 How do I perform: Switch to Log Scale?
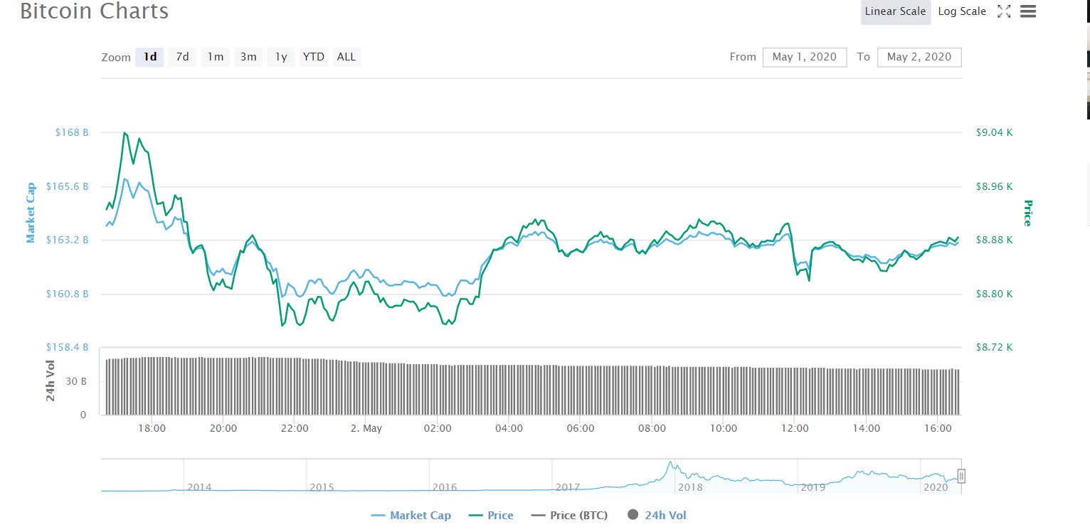point(962,11)
